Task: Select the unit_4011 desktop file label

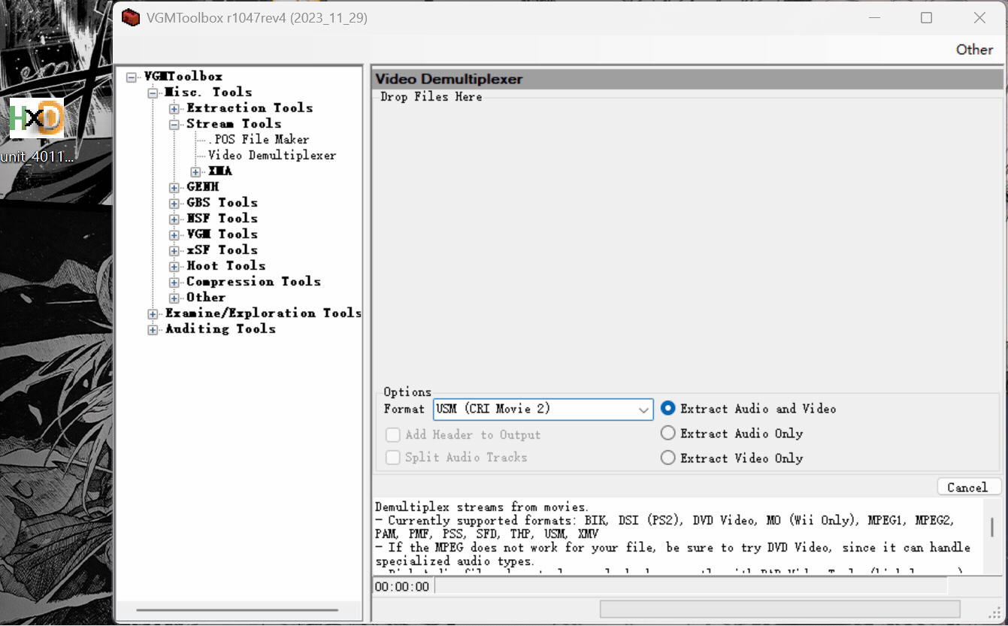Action: [x=38, y=157]
